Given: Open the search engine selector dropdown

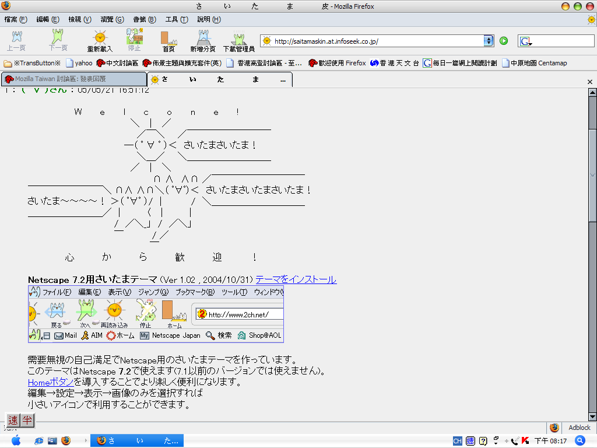Looking at the screenshot, I should [525, 41].
